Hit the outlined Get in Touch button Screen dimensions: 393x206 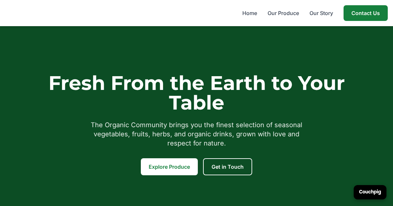coord(228,167)
